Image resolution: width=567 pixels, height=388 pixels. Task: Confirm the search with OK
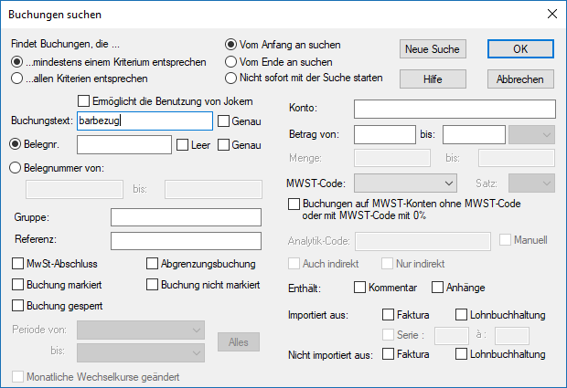point(520,48)
